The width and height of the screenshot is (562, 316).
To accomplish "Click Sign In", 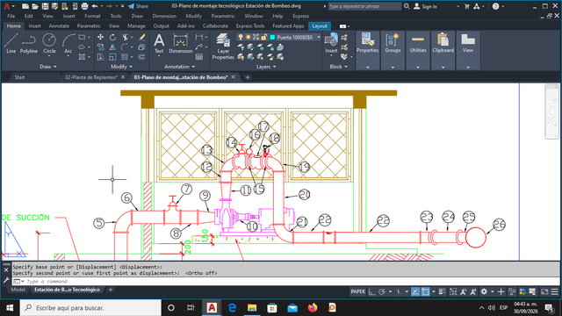I will click(425, 6).
